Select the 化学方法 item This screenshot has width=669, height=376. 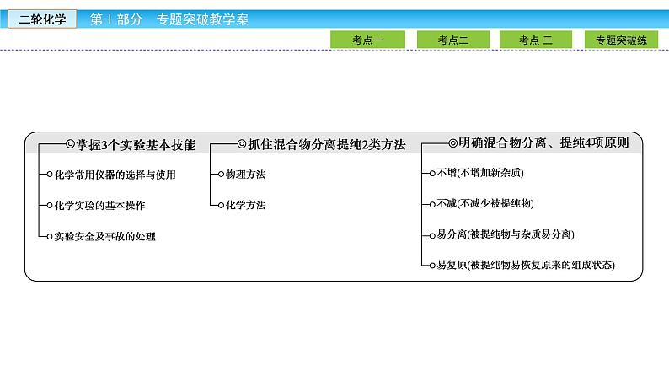(246, 205)
